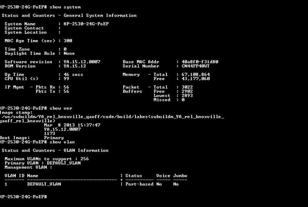
Task: Click the 'Primary VLAN : DEFAULT_VLAN' line
Action: (x=43, y=163)
